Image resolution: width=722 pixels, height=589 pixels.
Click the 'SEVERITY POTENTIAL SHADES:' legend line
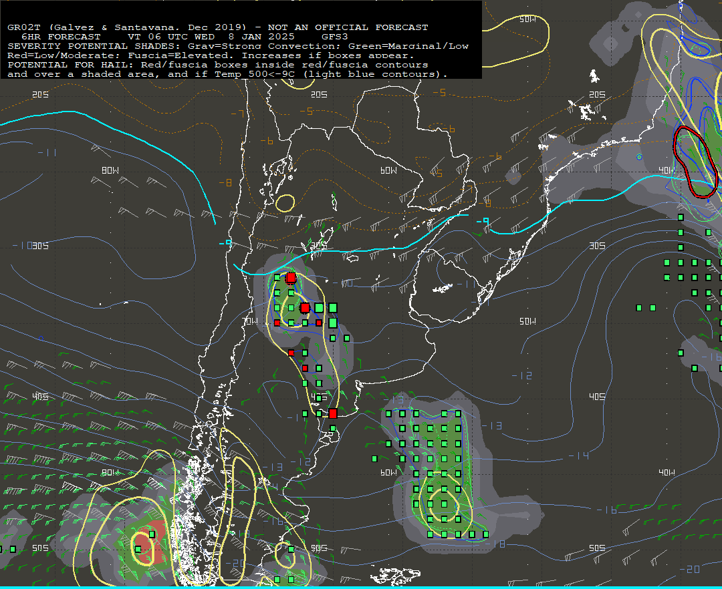point(96,46)
